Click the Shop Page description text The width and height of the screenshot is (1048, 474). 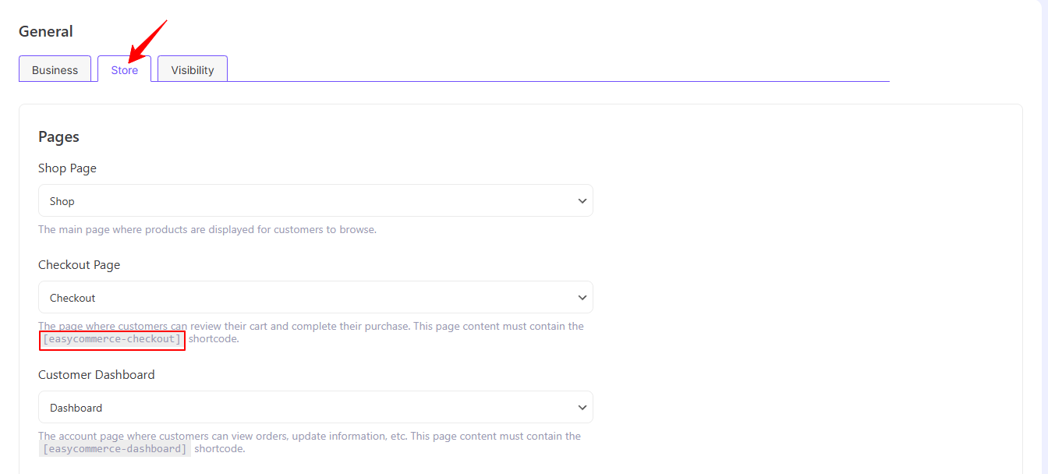207,230
